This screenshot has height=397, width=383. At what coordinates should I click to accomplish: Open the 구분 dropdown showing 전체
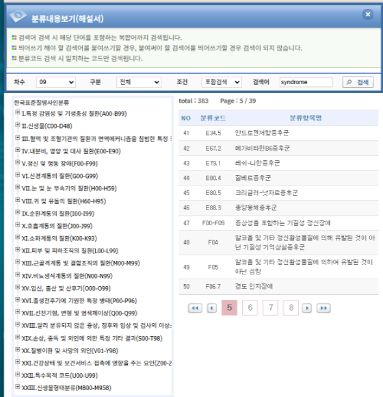coord(139,82)
